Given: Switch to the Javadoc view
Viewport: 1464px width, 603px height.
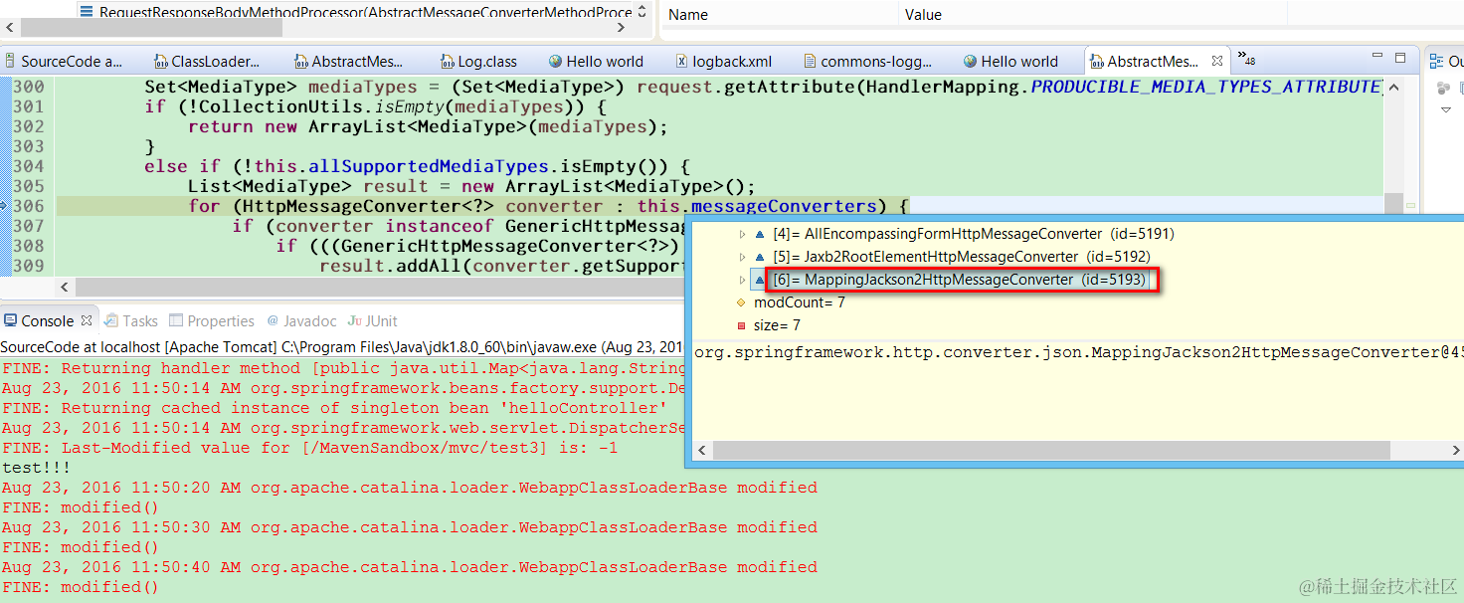Looking at the screenshot, I should point(301,320).
